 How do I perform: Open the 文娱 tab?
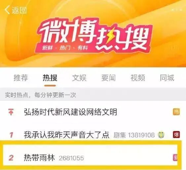(79, 78)
